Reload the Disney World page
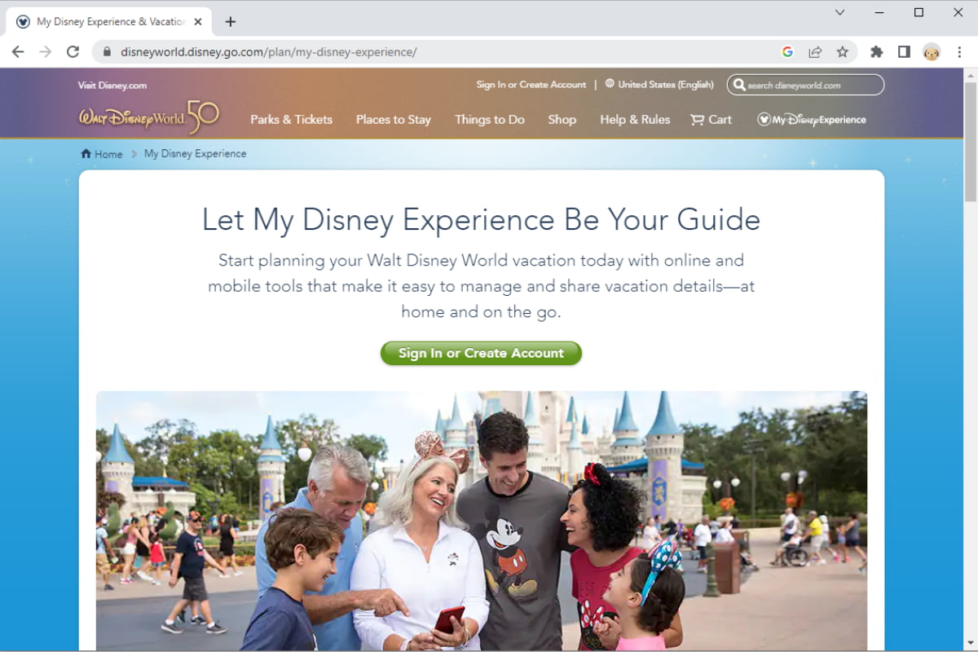Viewport: 978px width, 652px height. click(x=73, y=51)
